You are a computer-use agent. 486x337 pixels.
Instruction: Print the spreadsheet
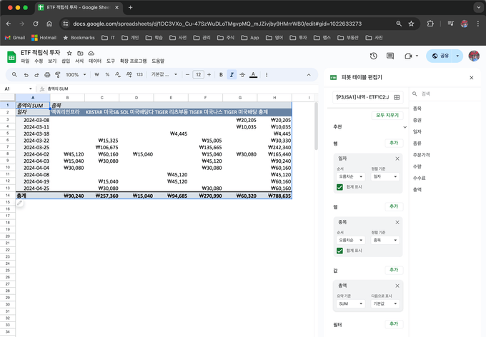coord(47,75)
